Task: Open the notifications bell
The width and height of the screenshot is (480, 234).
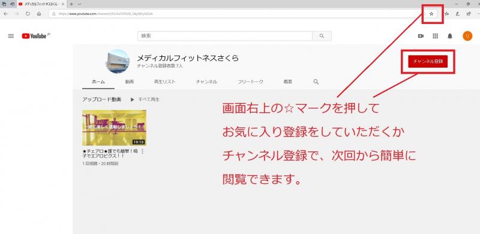Action: pyautogui.click(x=449, y=36)
